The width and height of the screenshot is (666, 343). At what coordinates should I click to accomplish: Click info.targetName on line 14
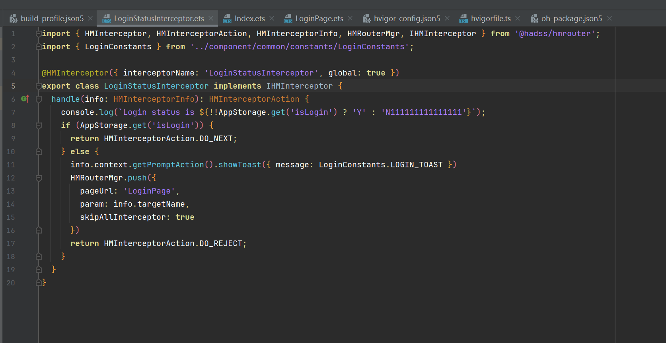tap(149, 204)
